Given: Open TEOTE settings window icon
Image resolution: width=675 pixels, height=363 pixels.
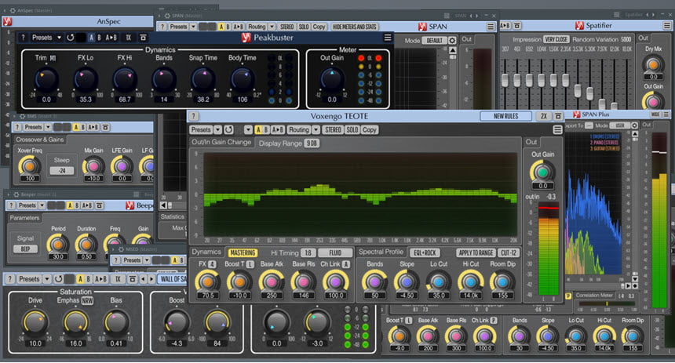Looking at the screenshot, I should click(558, 116).
